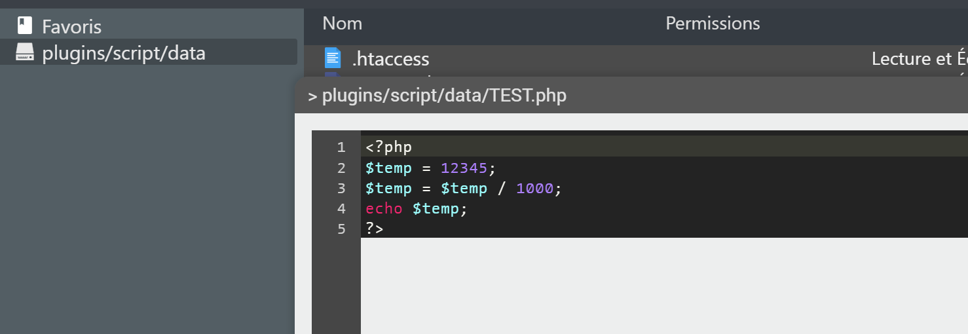Viewport: 968px width, 334px height.
Task: Sort files by the Permissions column
Action: pyautogui.click(x=713, y=24)
